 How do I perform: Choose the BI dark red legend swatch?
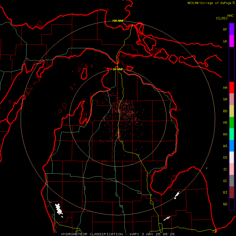pos(232,192)
